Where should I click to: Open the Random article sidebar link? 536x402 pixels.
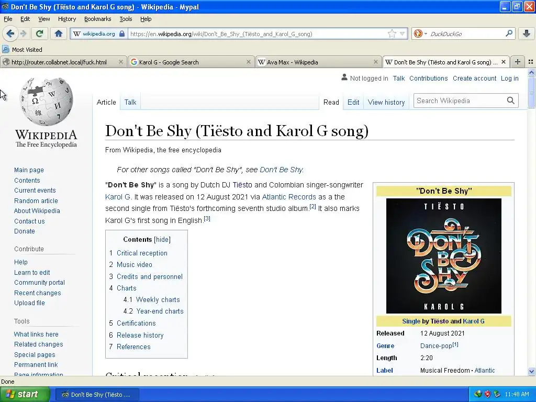point(36,200)
